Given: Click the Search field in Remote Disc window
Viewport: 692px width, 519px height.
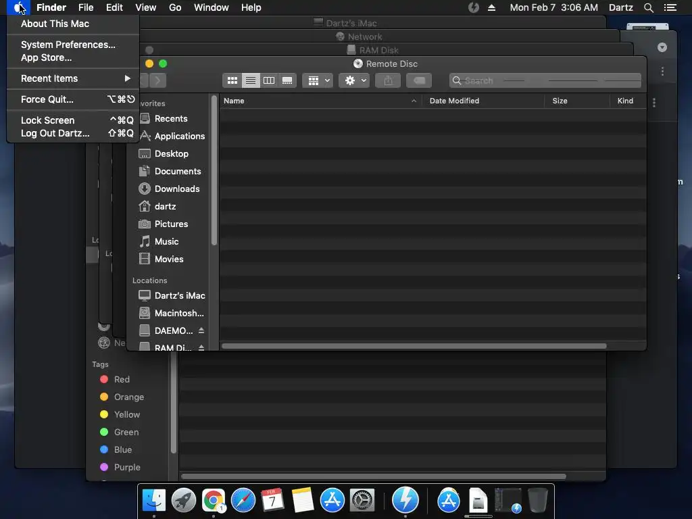Looking at the screenshot, I should click(x=545, y=81).
